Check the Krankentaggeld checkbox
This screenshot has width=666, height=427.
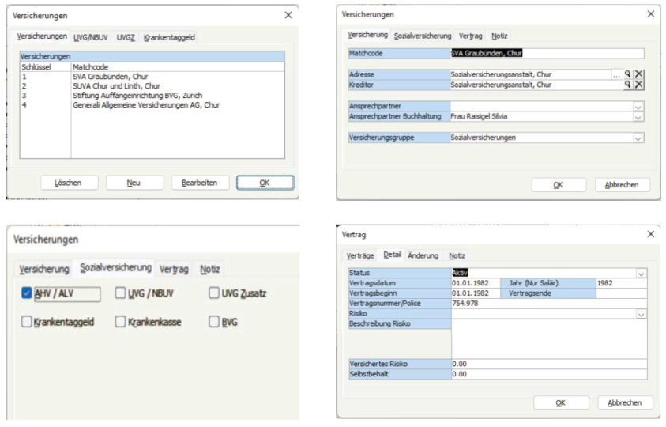tap(26, 322)
